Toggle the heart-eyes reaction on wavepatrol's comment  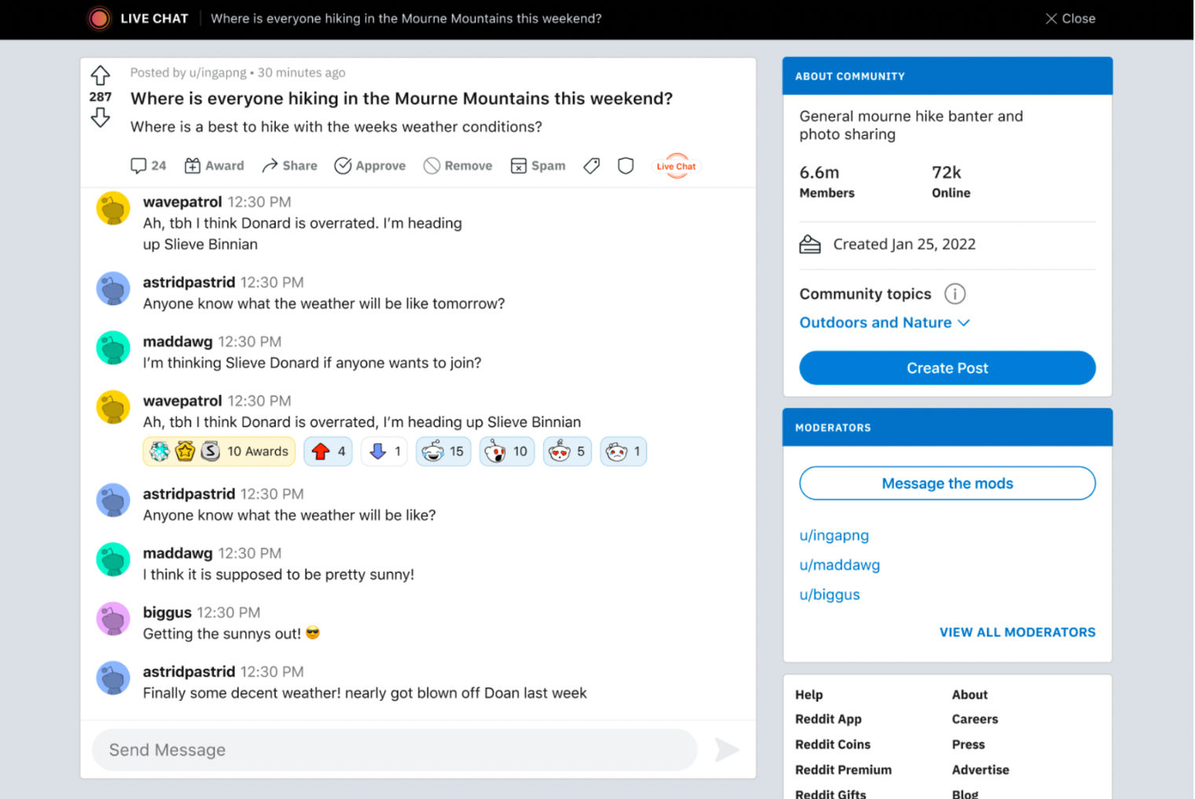click(567, 451)
